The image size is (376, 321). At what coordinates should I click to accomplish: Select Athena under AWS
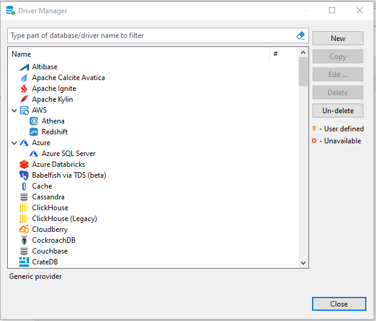coord(53,121)
